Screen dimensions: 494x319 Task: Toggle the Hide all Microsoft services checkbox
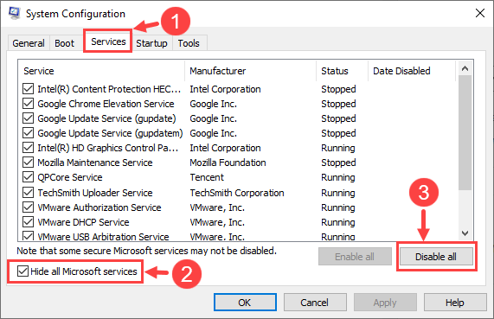[x=22, y=271]
